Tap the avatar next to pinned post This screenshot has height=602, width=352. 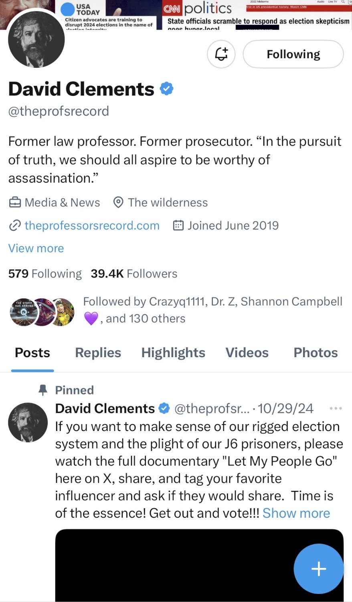(28, 423)
